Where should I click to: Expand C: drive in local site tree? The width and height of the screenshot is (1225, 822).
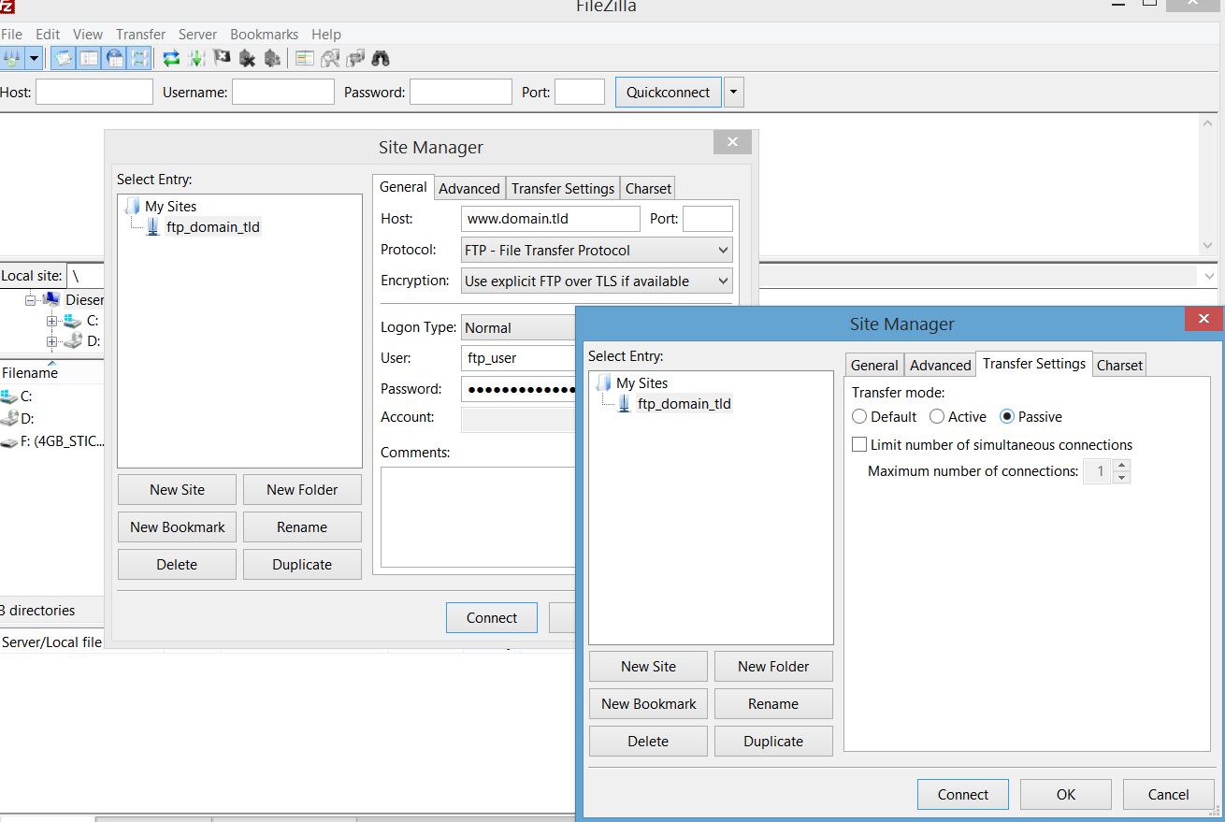click(51, 321)
